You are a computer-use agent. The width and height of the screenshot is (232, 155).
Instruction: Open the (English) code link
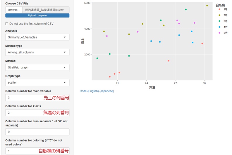pyautogui.click(x=94, y=91)
